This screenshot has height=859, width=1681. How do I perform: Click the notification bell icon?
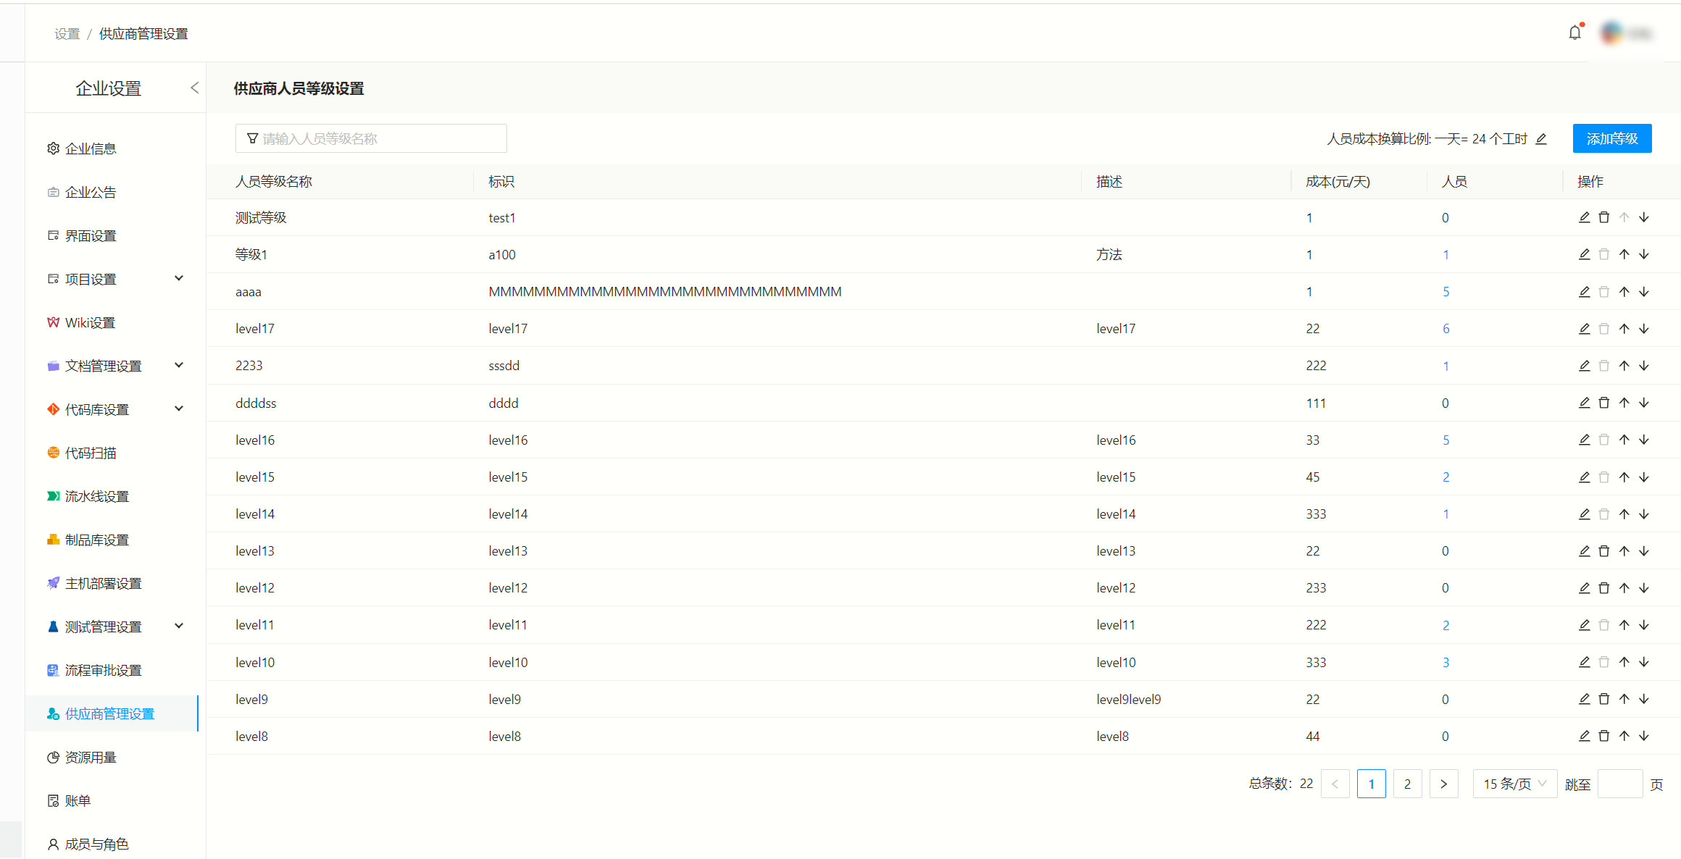(x=1574, y=33)
